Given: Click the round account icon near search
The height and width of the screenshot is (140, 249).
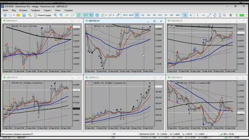Looking at the screenshot, I should click(230, 15).
